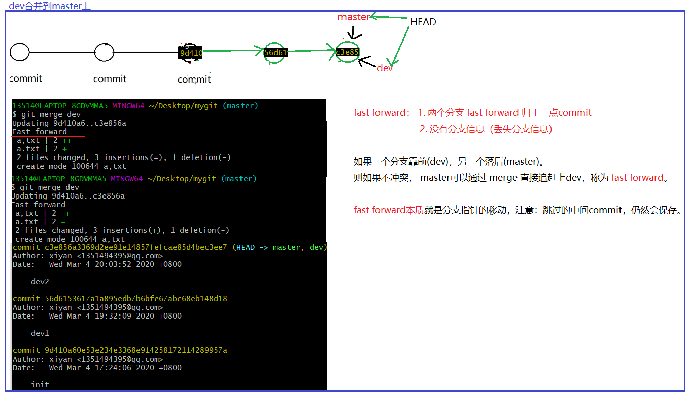The width and height of the screenshot is (689, 394).
Task: Click the 'fast forward本质' red text
Action: click(x=388, y=210)
